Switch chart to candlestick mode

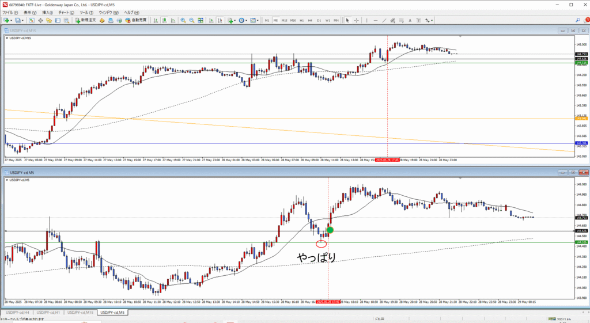pyautogui.click(x=164, y=20)
